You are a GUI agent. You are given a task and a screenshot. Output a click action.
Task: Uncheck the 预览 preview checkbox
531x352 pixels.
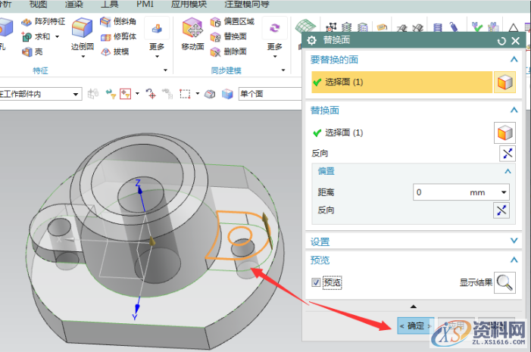317,282
